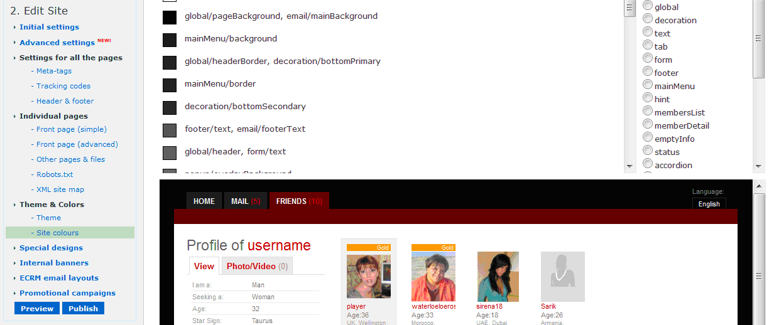
Task: Collapse Theme & Colors arrow
Action: [14, 205]
